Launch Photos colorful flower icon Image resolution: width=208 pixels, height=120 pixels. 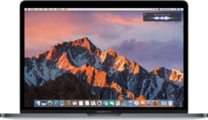pos(99,103)
